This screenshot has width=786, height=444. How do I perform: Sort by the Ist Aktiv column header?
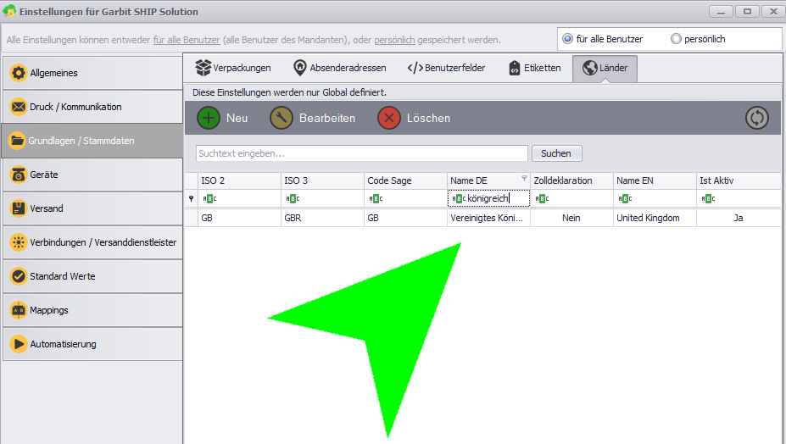[x=739, y=180]
